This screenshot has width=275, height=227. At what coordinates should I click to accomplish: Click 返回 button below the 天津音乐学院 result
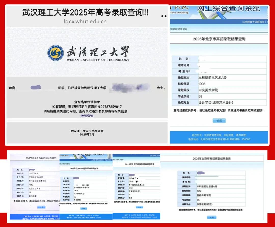140,207
